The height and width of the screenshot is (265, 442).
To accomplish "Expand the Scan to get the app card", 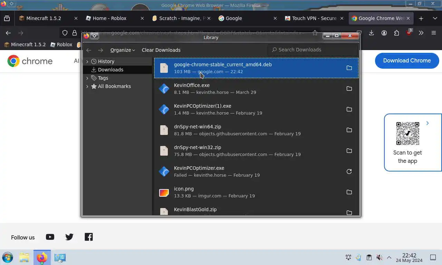I will tap(427, 123).
